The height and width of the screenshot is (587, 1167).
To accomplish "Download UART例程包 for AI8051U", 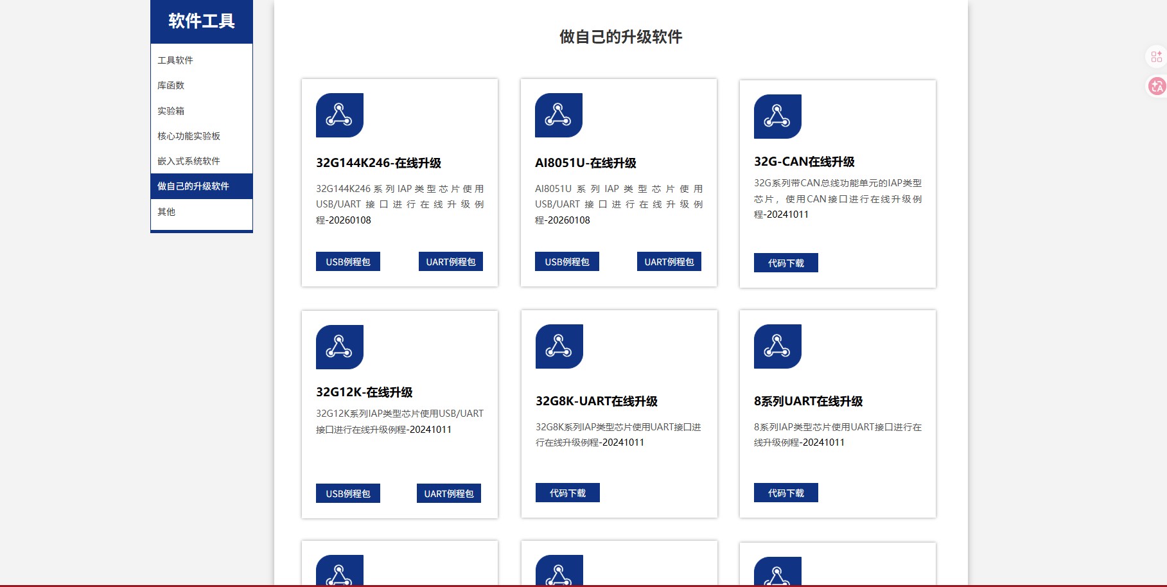I will pyautogui.click(x=669, y=261).
